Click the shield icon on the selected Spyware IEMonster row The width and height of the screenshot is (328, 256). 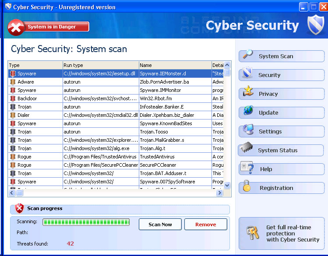coord(13,74)
